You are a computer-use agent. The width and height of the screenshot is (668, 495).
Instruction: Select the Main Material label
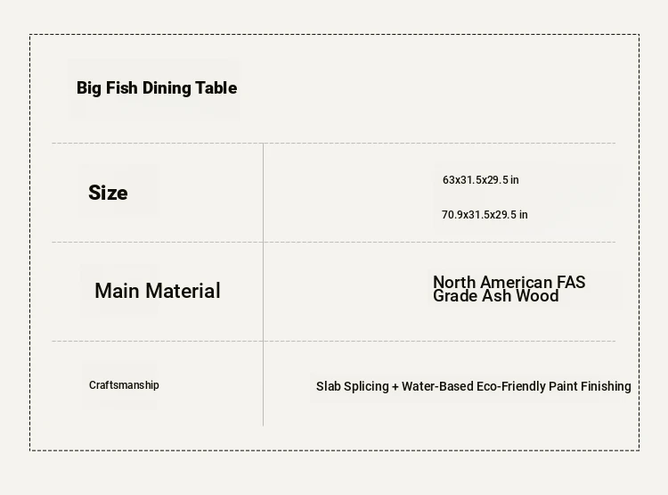coord(158,291)
